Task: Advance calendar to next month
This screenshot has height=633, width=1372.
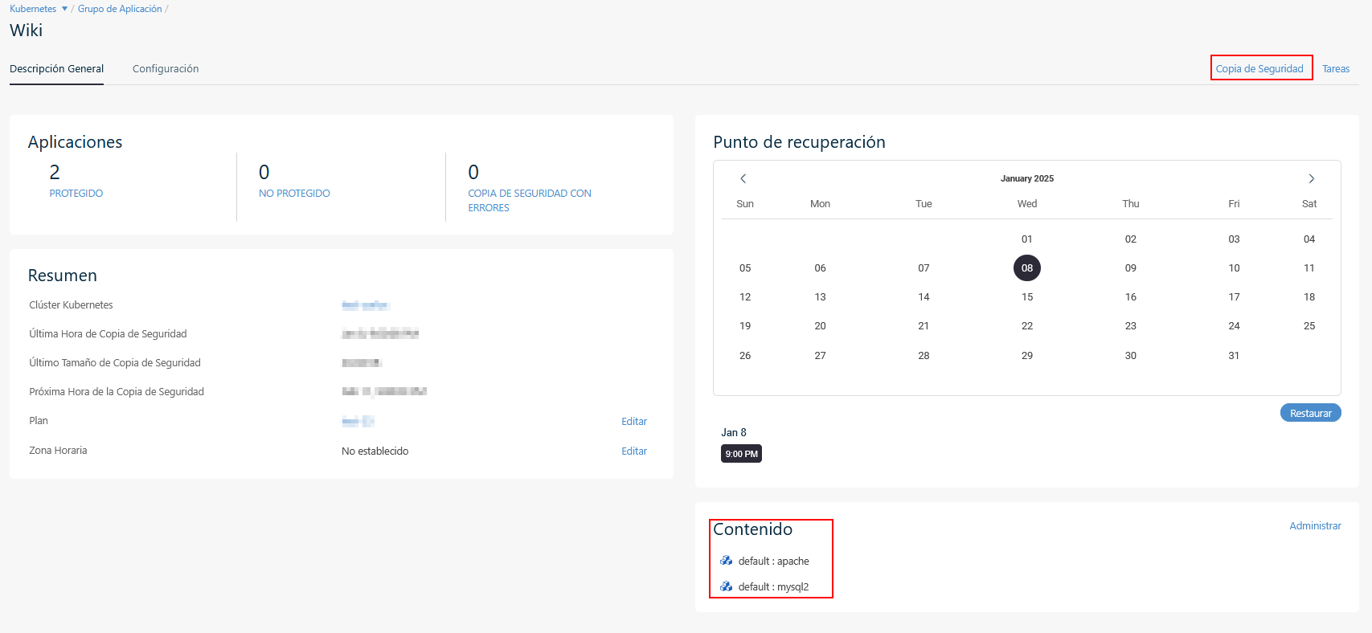Action: pyautogui.click(x=1311, y=178)
